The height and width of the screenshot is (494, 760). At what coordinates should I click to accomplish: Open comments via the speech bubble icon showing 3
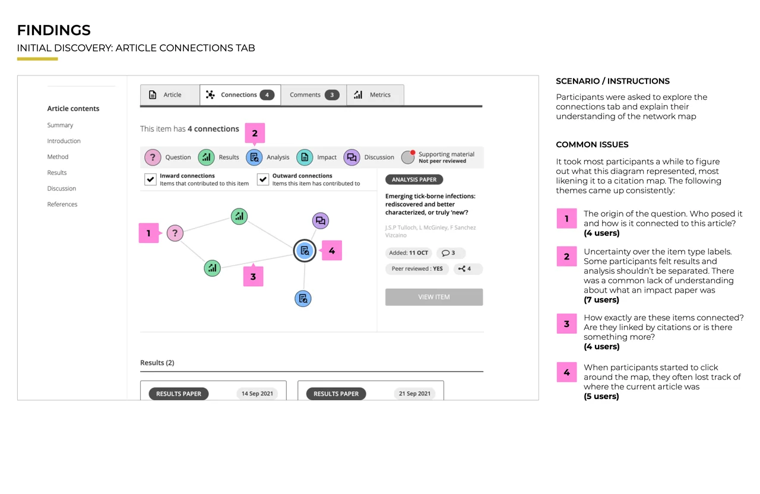point(451,253)
